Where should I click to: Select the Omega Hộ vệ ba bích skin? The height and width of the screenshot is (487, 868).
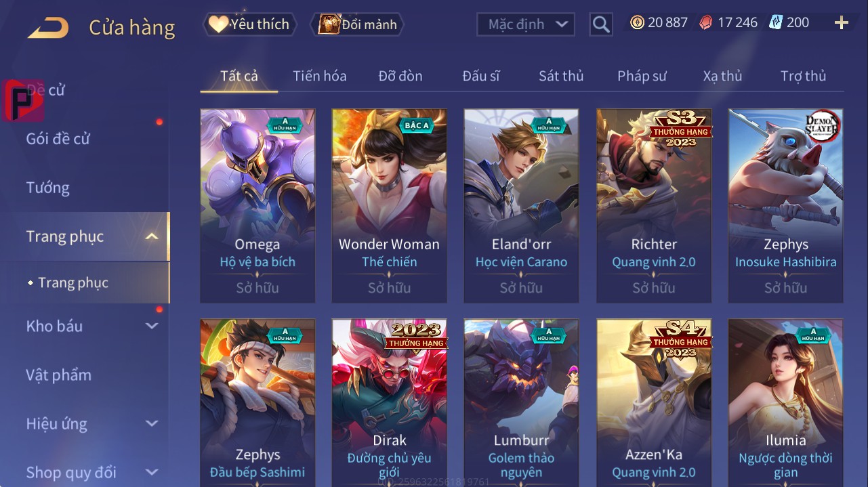(257, 206)
